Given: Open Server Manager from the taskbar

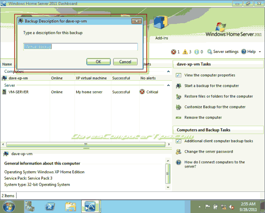Looking at the screenshot, I should coord(30,206).
